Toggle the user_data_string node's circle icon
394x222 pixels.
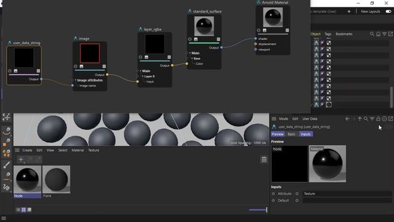10,71
